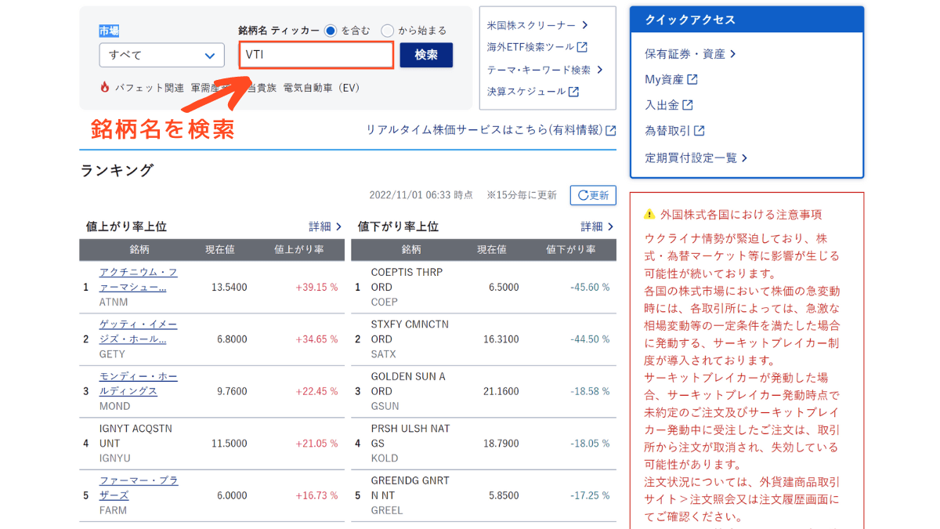This screenshot has width=940, height=529.
Task: Expand 詳細 for 値下がり率上位 ranking
Action: click(x=597, y=226)
